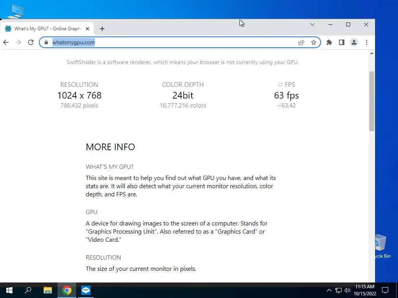Viewport: 398px width, 298px height.
Task: Open the Windows Start menu
Action: (x=9, y=290)
